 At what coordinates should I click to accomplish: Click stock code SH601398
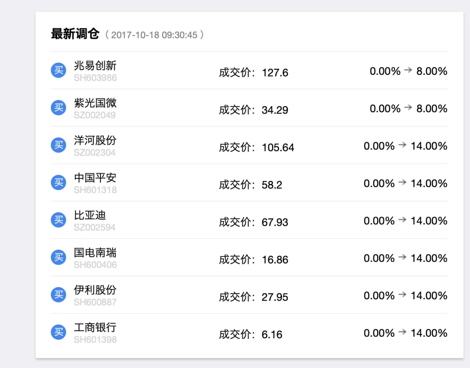(x=95, y=340)
